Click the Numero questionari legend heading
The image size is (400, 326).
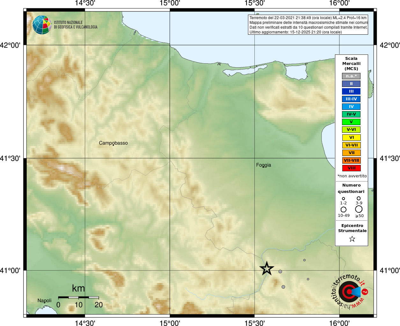[x=351, y=188]
